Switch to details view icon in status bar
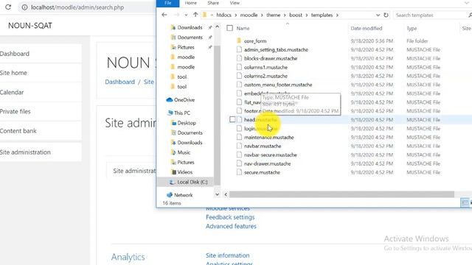The height and width of the screenshot is (265, 472). (x=465, y=202)
